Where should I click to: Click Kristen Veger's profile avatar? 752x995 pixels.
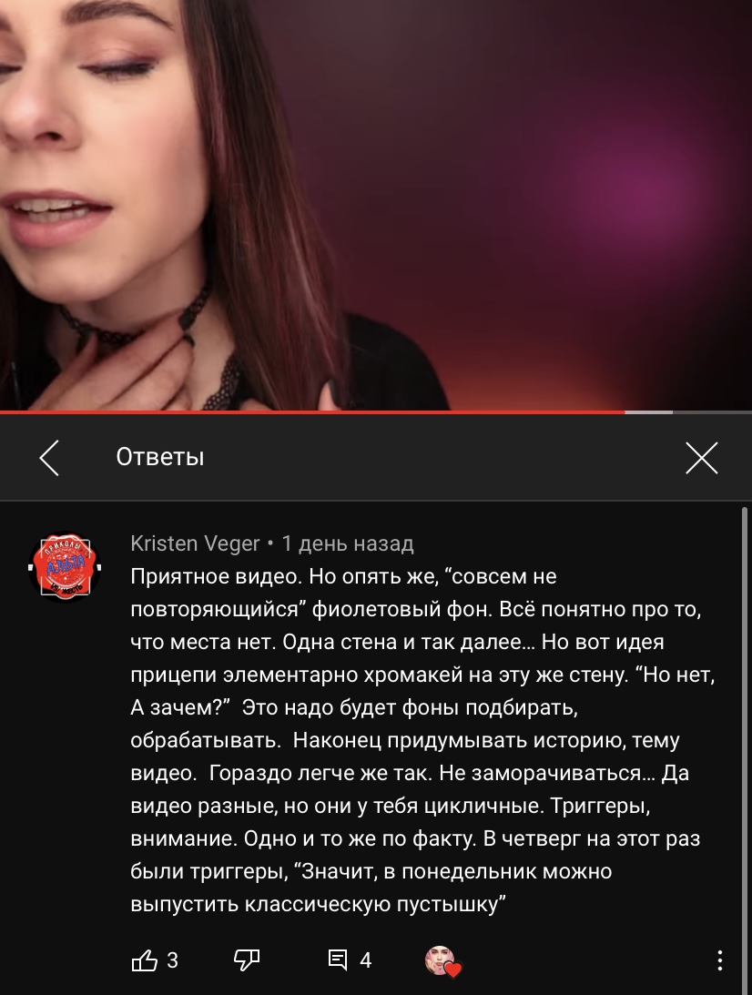tap(65, 566)
